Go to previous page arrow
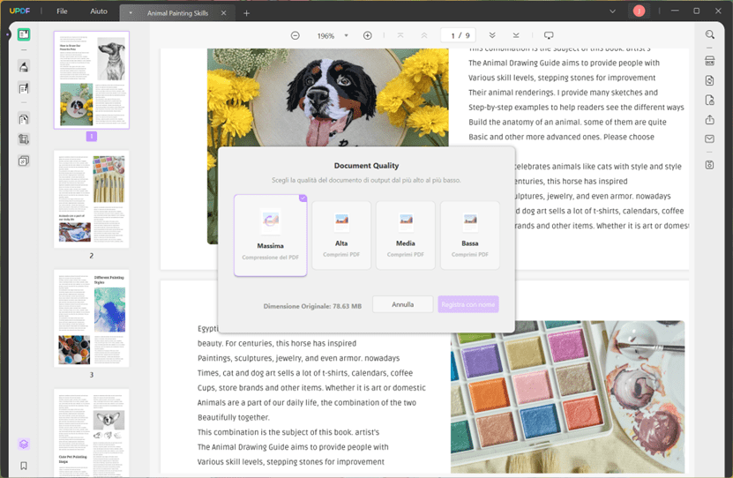This screenshot has height=478, width=733. (424, 35)
